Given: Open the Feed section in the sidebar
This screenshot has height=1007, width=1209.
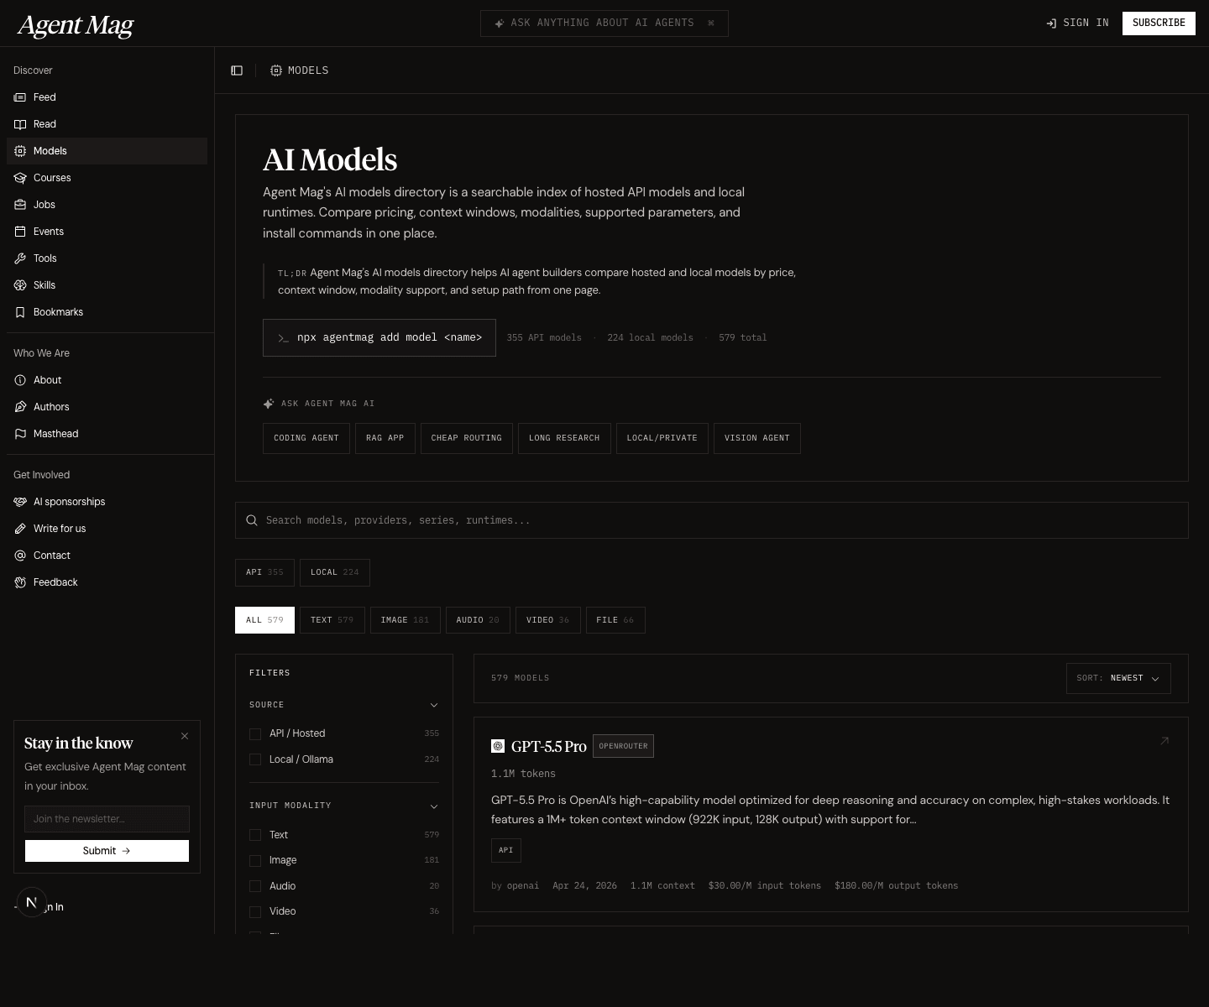Looking at the screenshot, I should click(x=20, y=97).
